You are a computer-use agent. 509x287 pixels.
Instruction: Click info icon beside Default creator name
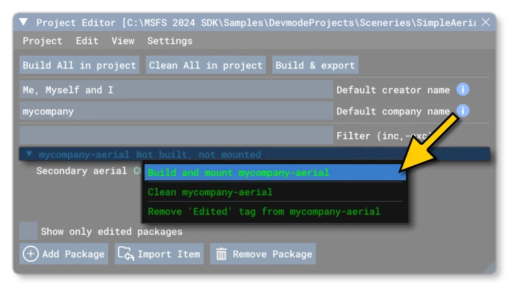[x=462, y=89]
